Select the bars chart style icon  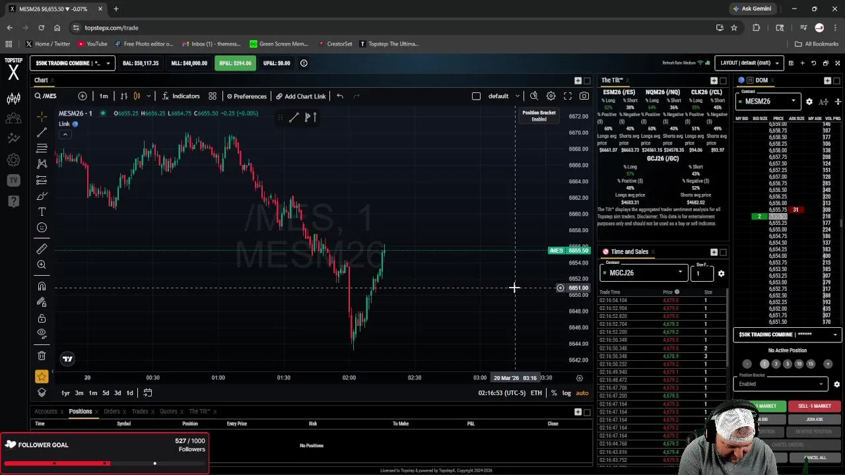123,96
